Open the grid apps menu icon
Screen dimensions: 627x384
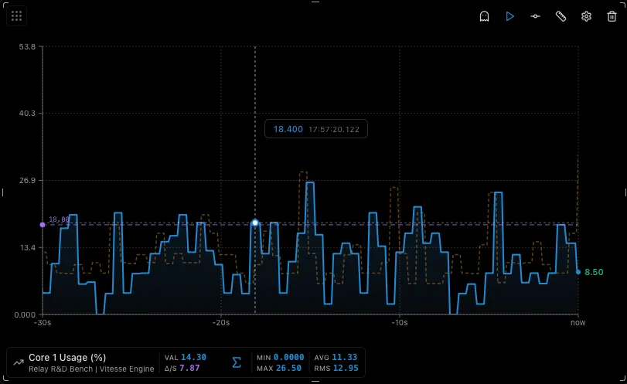pos(17,16)
